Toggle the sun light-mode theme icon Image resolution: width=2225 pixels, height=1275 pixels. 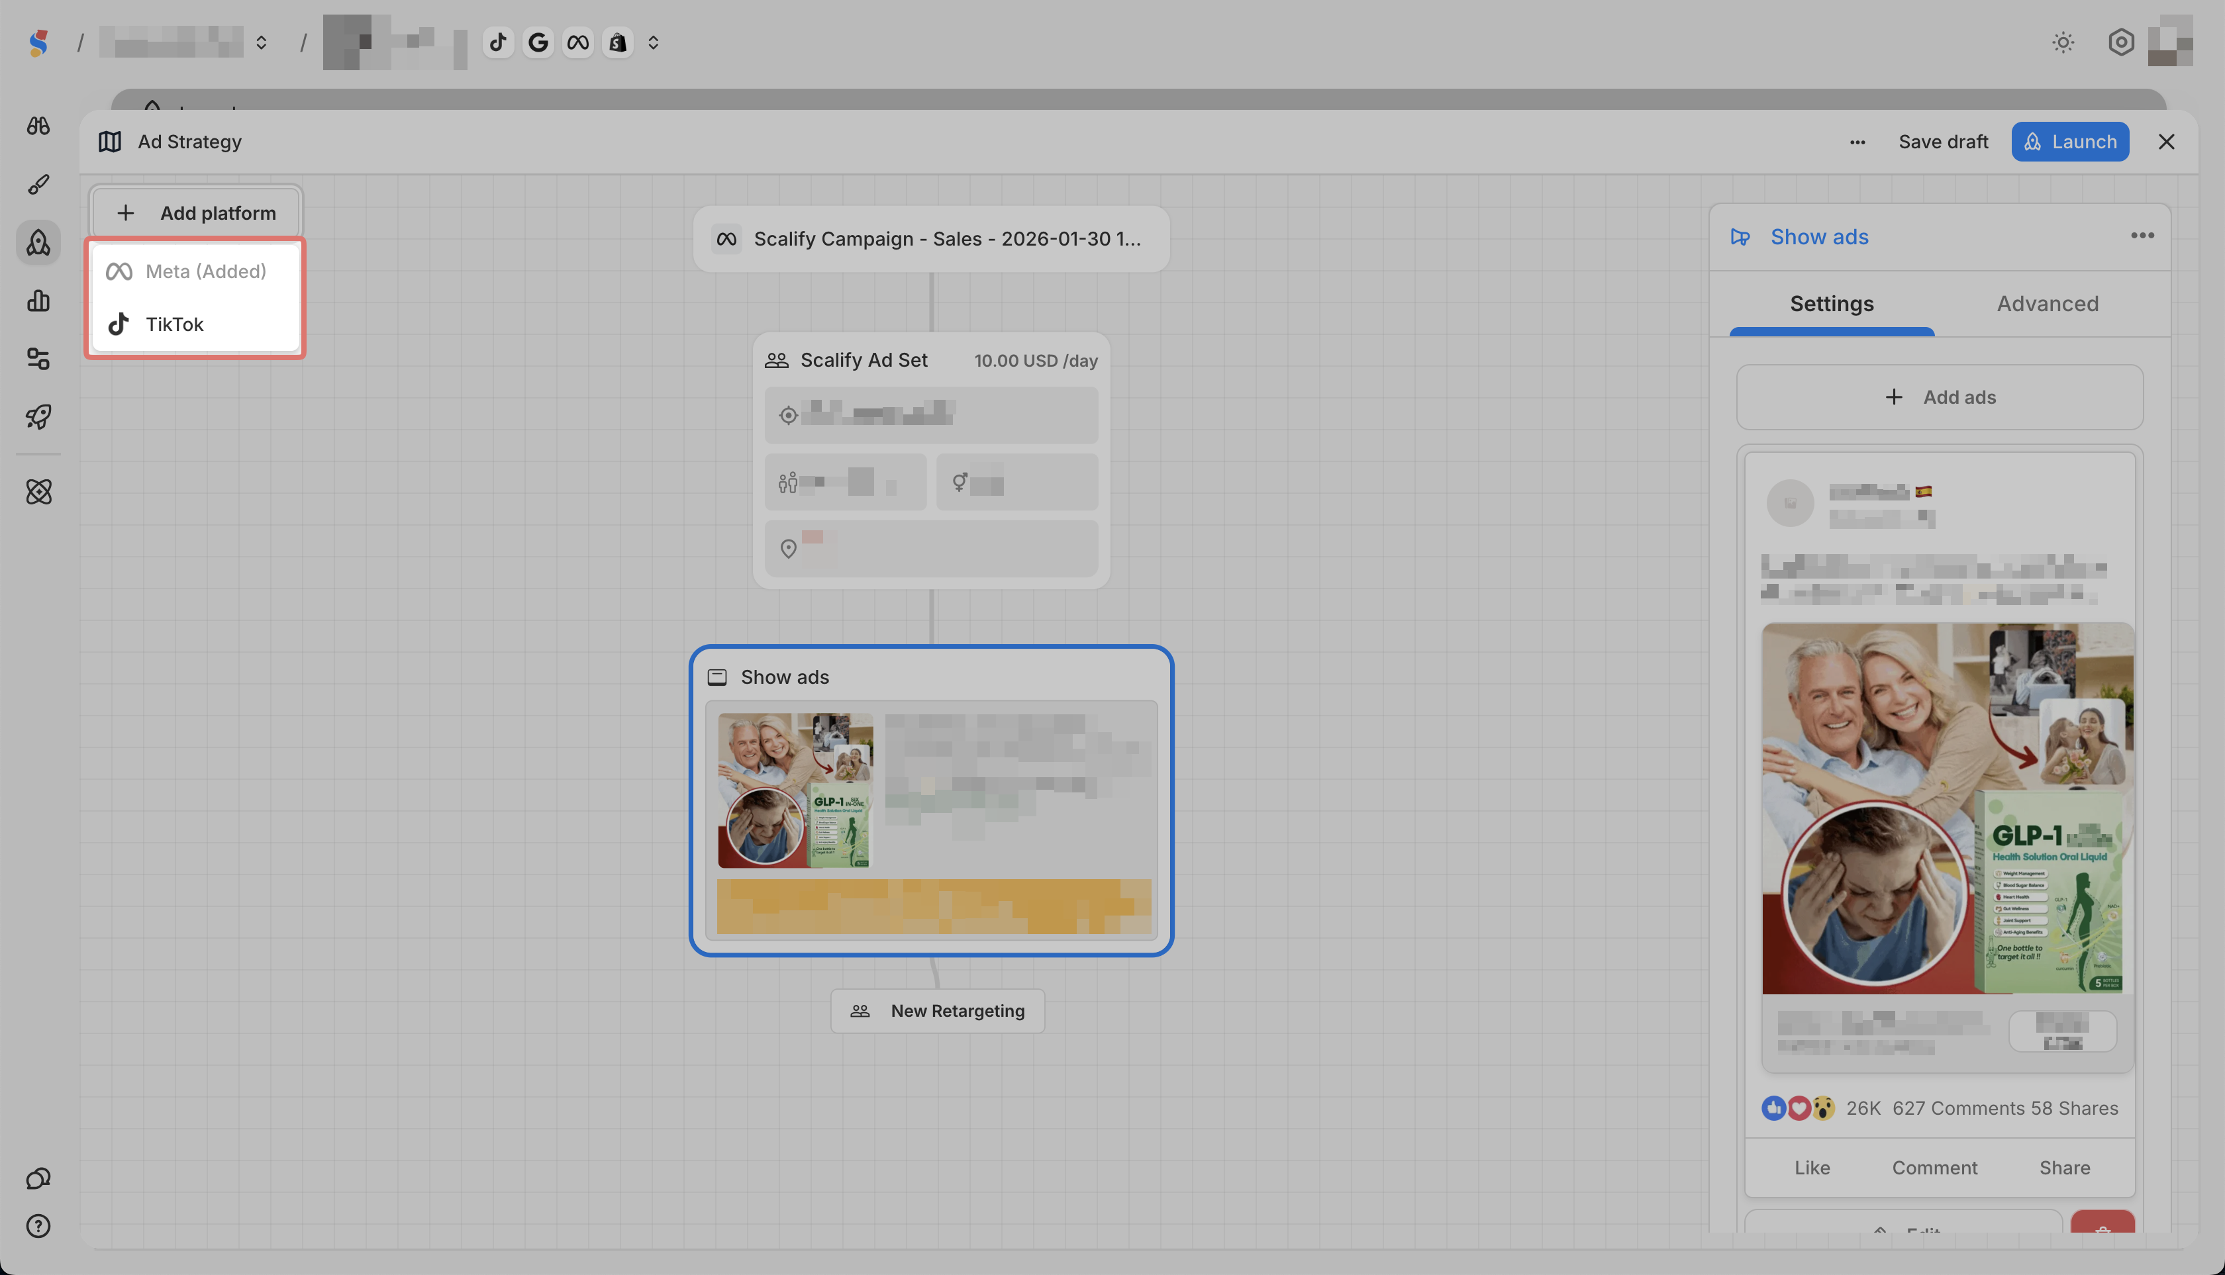tap(2063, 42)
